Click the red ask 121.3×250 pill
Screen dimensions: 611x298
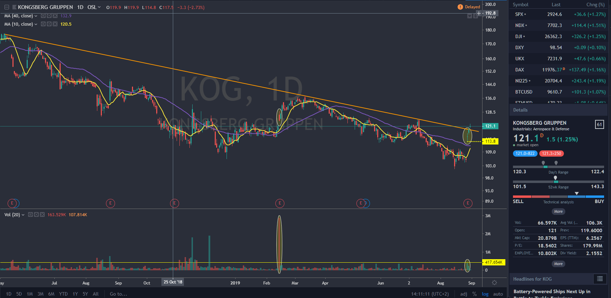(551, 154)
